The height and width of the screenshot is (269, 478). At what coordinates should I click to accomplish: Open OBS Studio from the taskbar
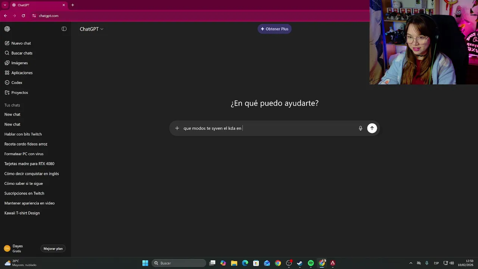coord(289,263)
